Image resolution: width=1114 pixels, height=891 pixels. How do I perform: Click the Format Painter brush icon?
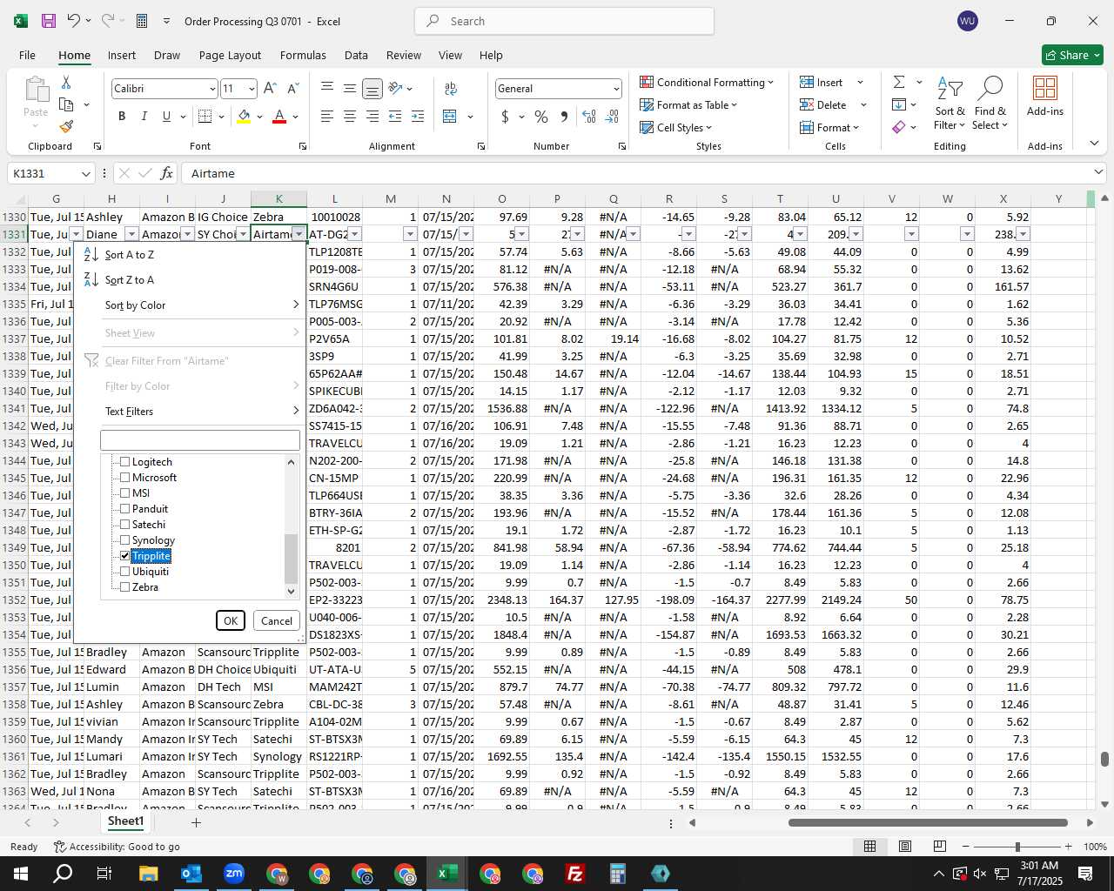pos(66,126)
